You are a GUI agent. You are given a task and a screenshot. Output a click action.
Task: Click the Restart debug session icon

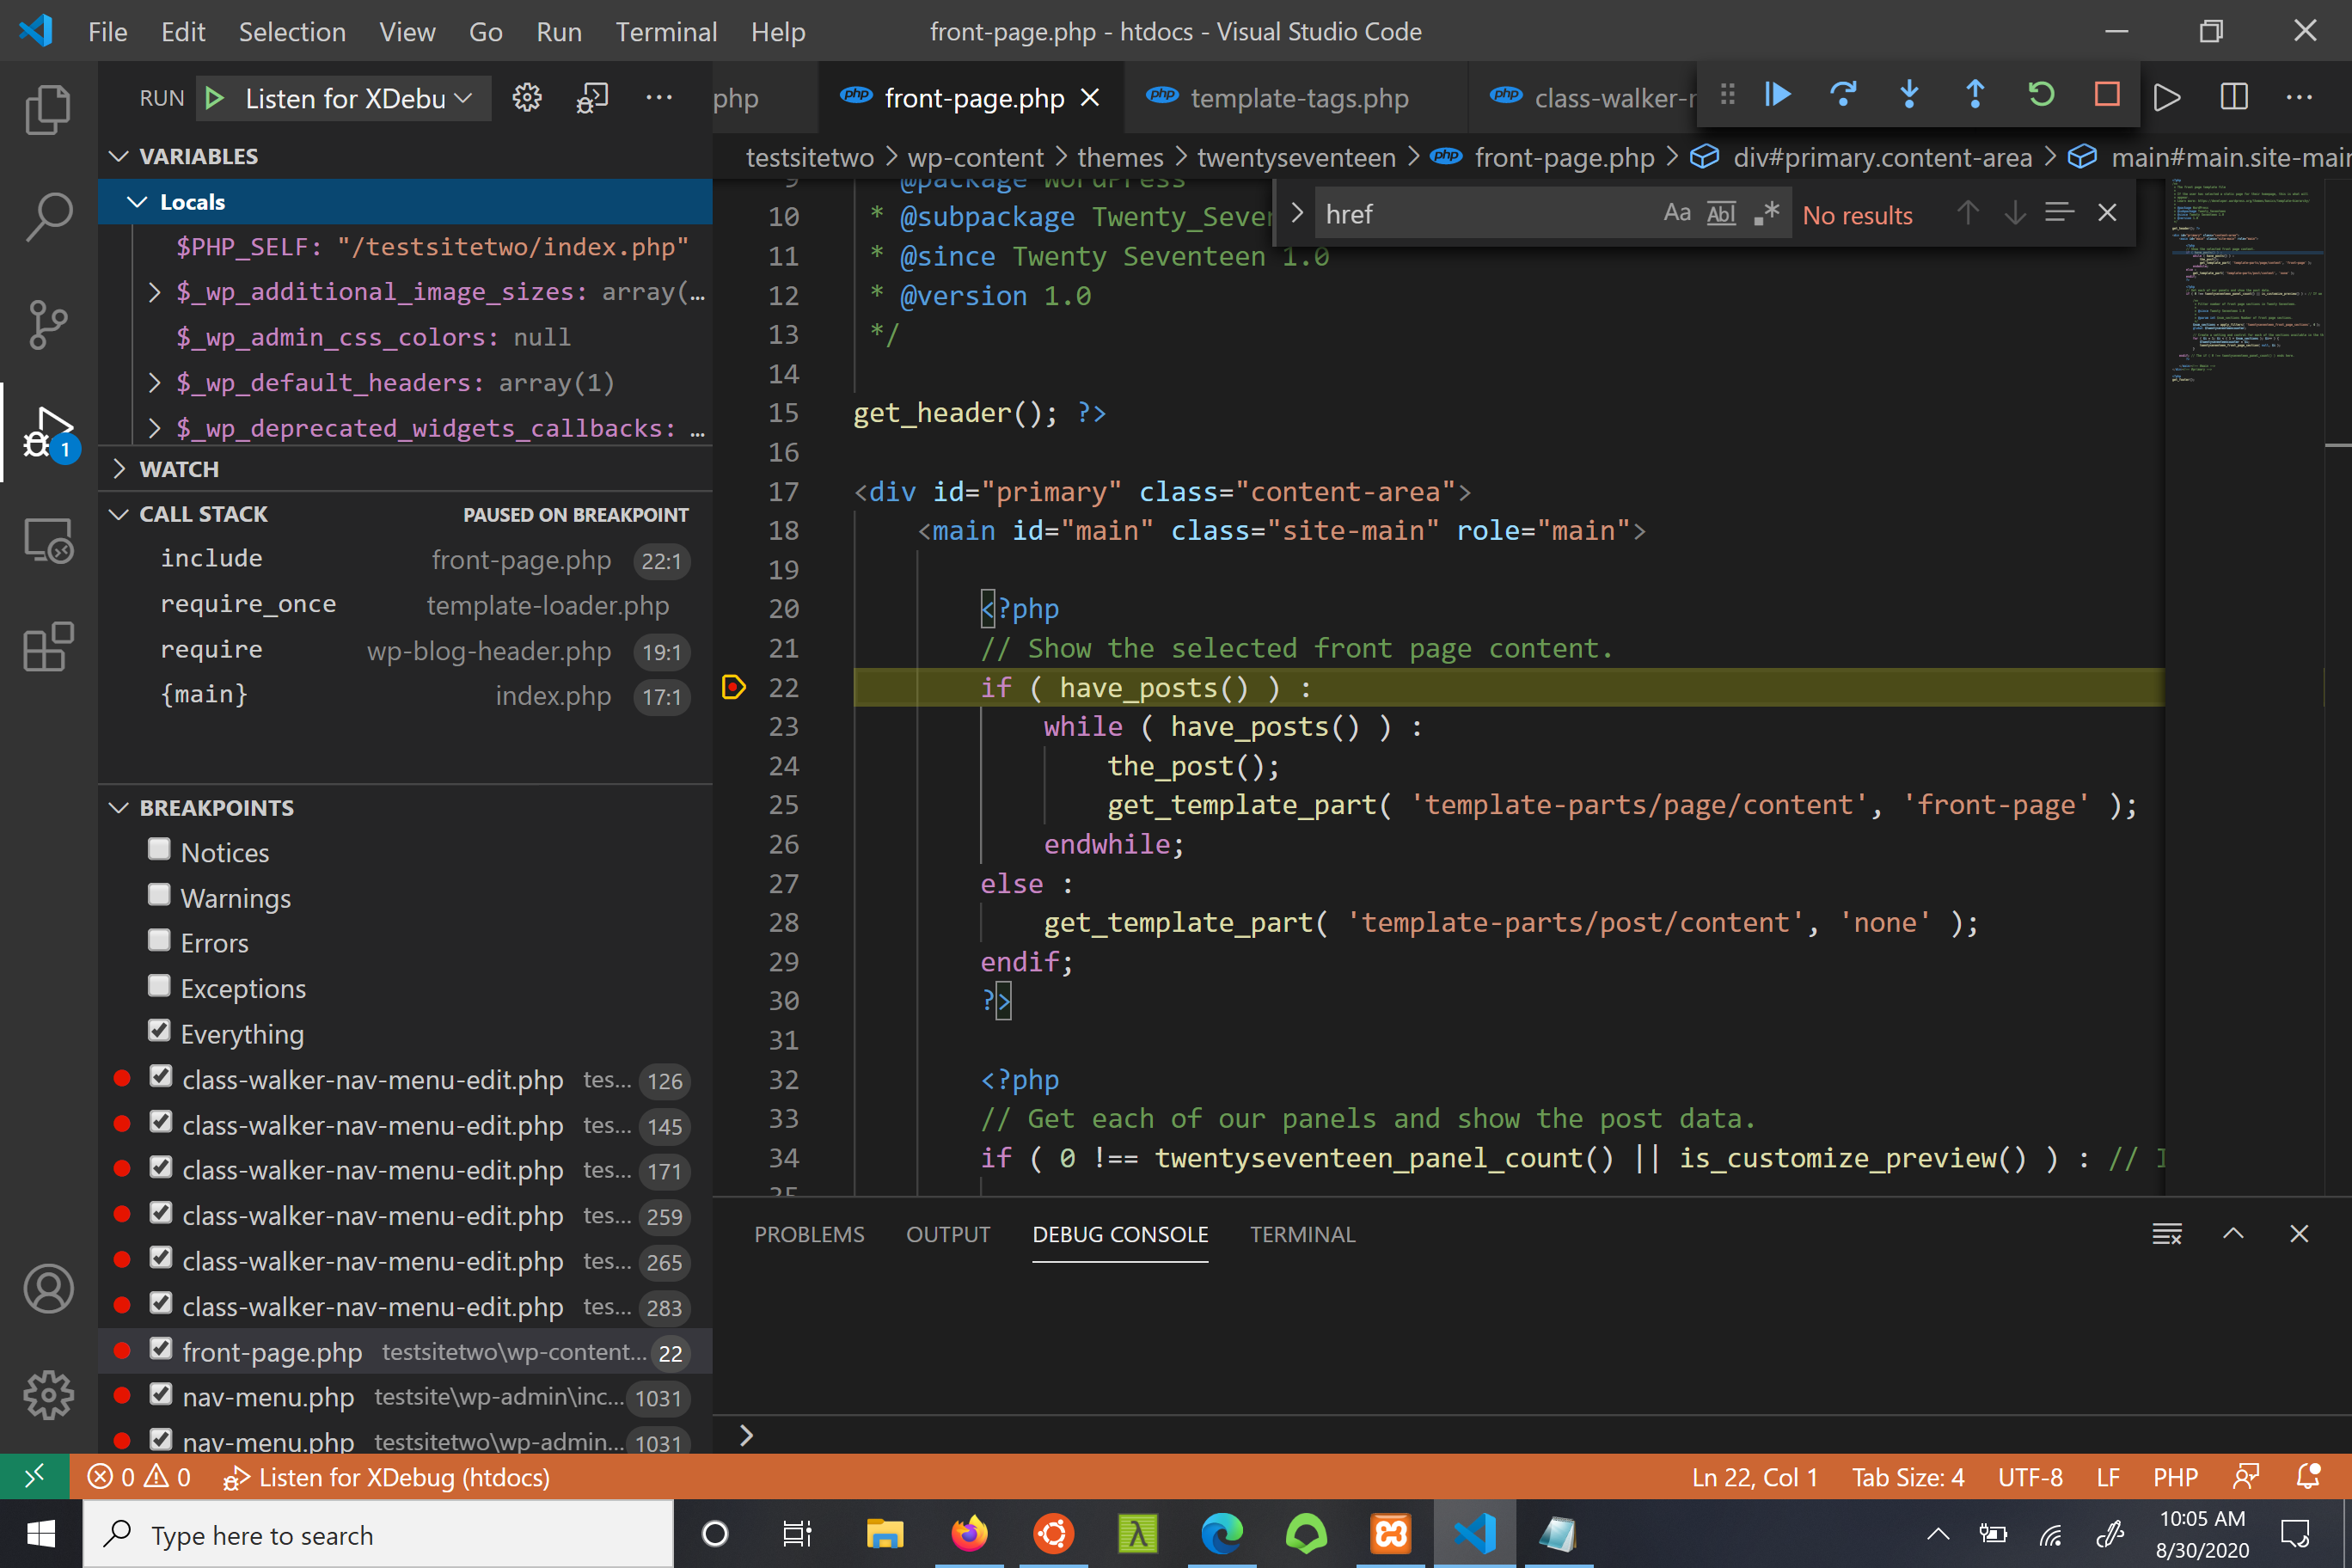[2040, 95]
